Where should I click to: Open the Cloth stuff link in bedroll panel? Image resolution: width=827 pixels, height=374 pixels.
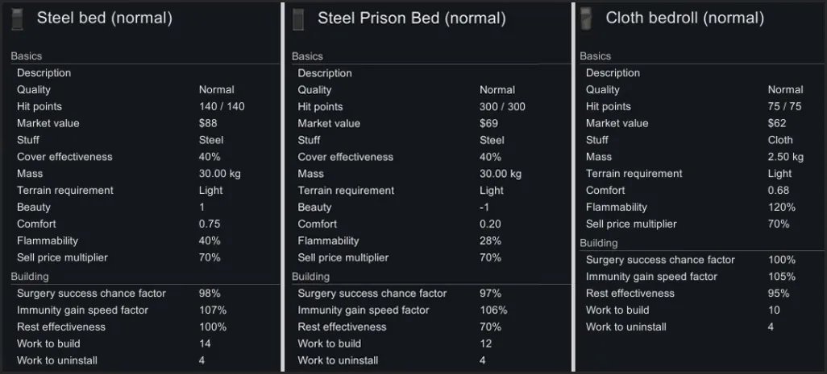tap(780, 140)
